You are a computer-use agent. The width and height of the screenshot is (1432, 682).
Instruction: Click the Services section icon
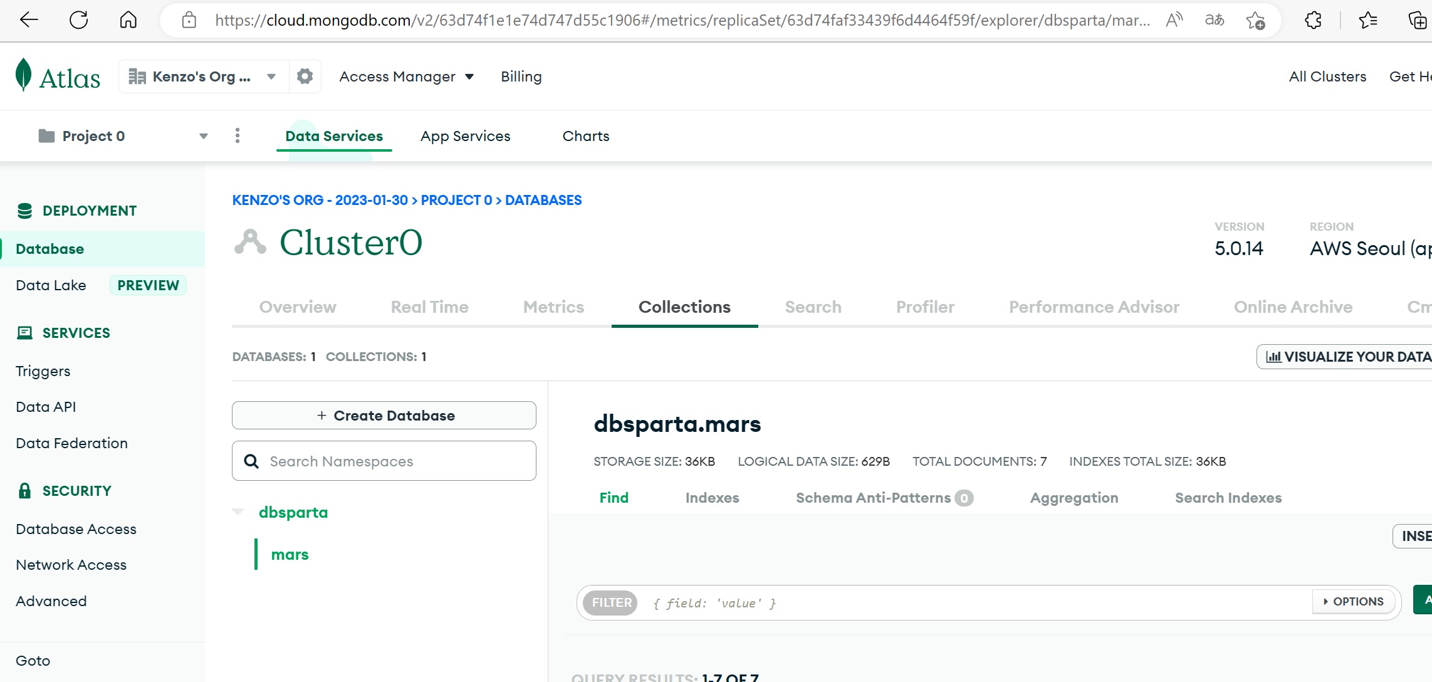(24, 333)
